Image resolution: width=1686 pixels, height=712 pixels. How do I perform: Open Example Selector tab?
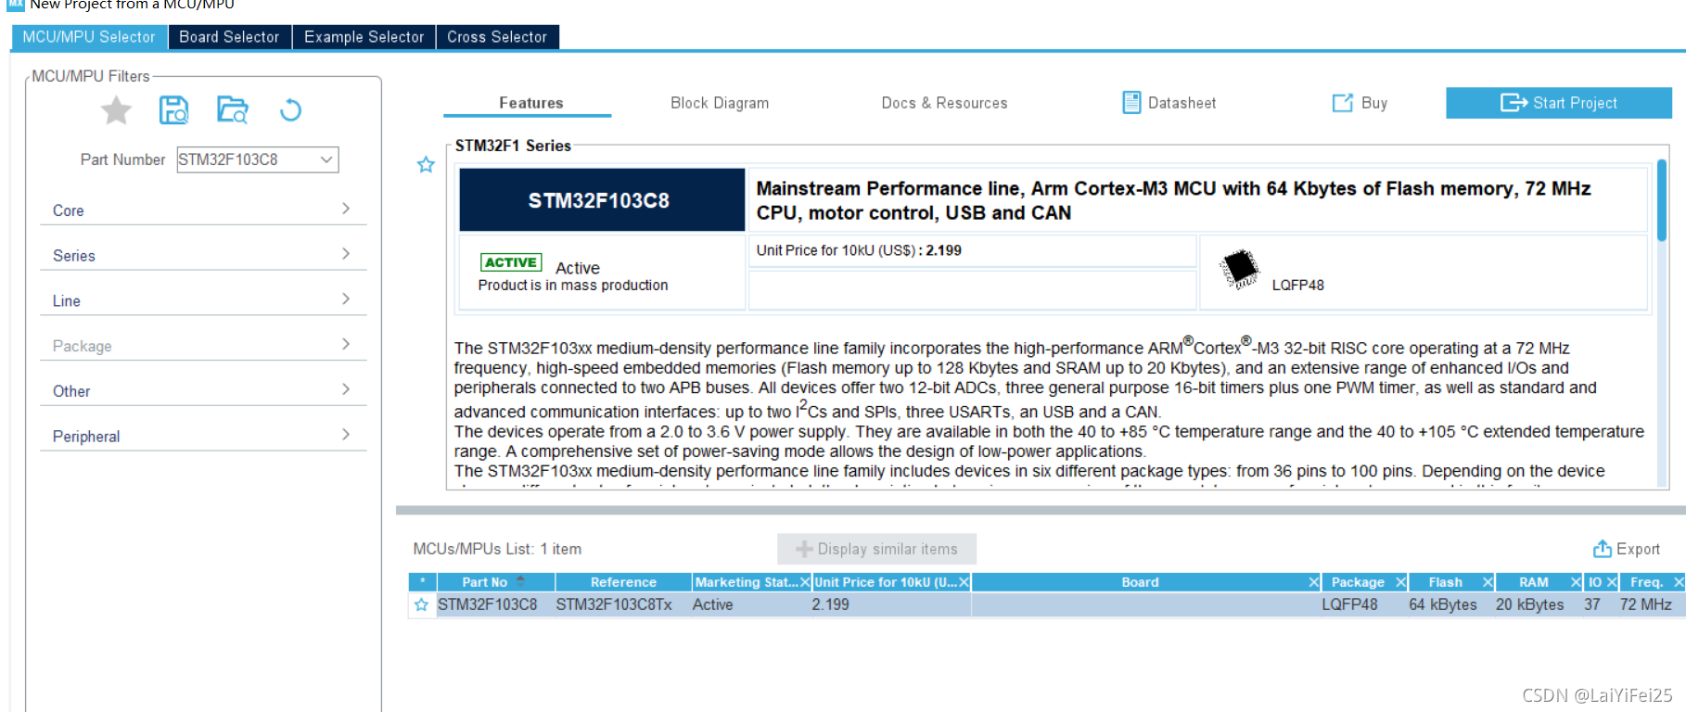click(x=364, y=37)
